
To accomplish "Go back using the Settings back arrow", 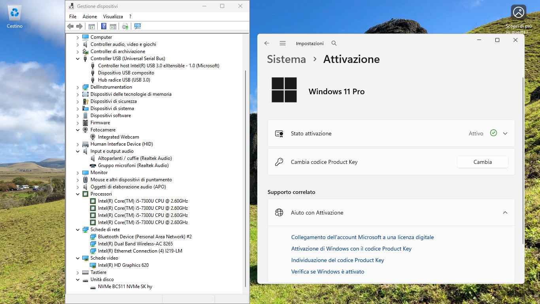I will pos(267,43).
